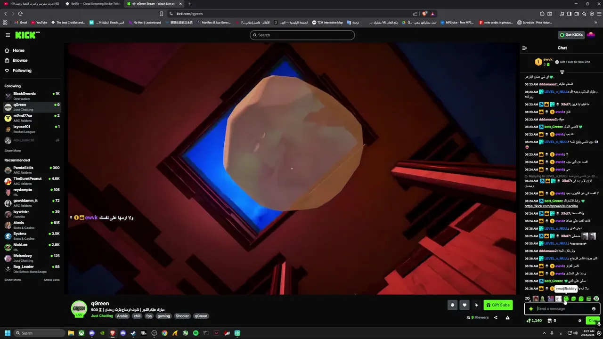The width and height of the screenshot is (603, 339).
Task: Collapse the chat panel icon
Action: (x=524, y=48)
